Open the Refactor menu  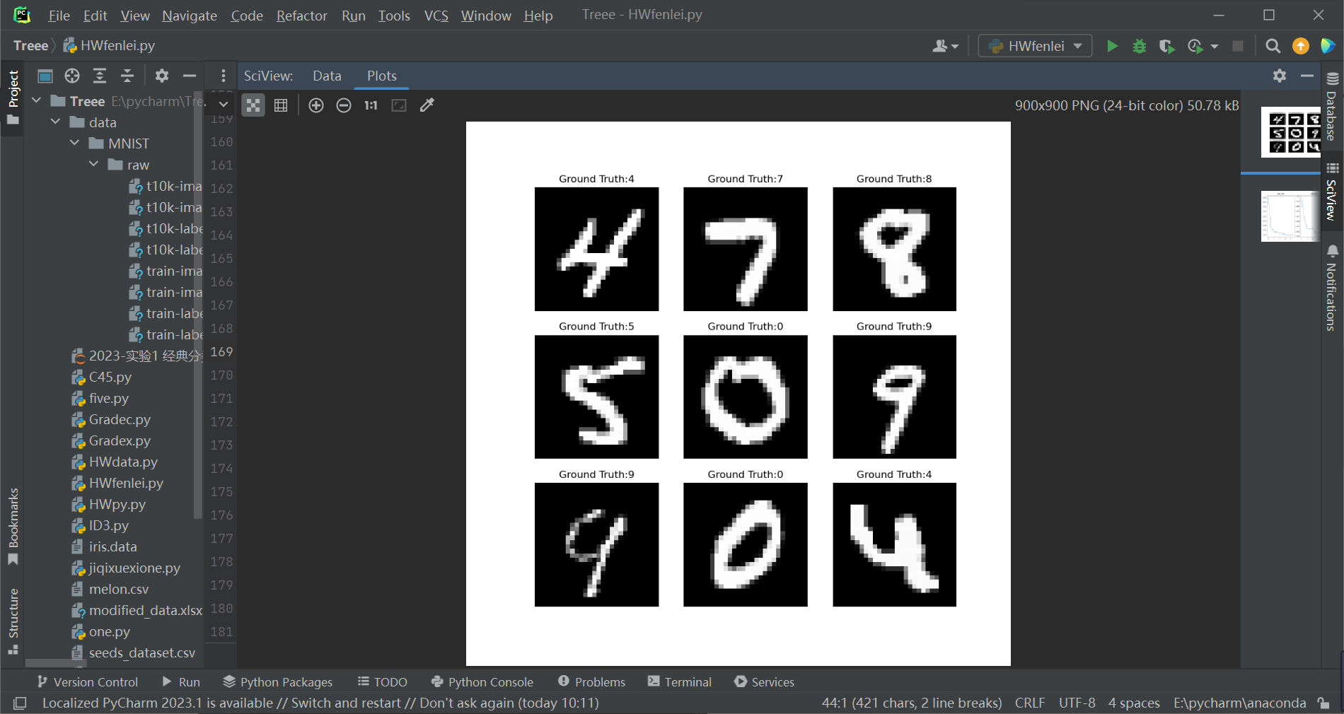pos(301,15)
